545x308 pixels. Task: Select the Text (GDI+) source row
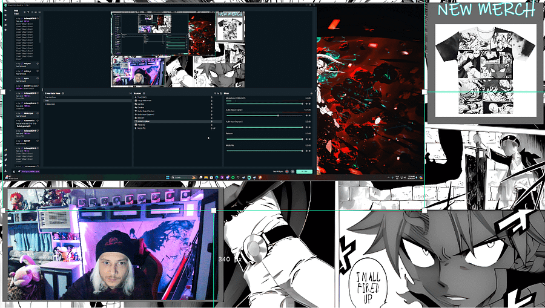click(177, 97)
